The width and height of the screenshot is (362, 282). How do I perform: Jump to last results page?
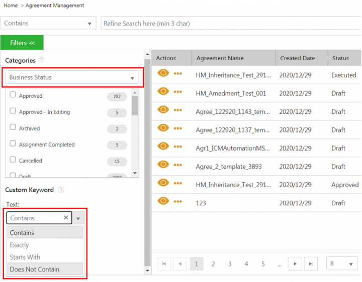[x=311, y=263]
